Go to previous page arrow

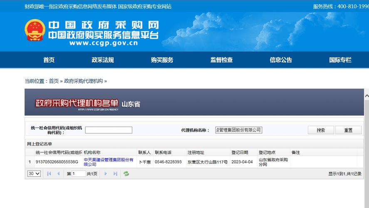pyautogui.click(x=58, y=173)
